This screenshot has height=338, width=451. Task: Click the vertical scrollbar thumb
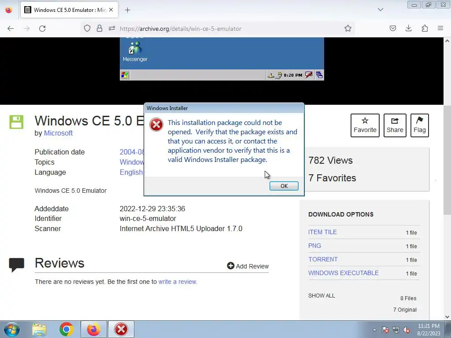pos(447,160)
